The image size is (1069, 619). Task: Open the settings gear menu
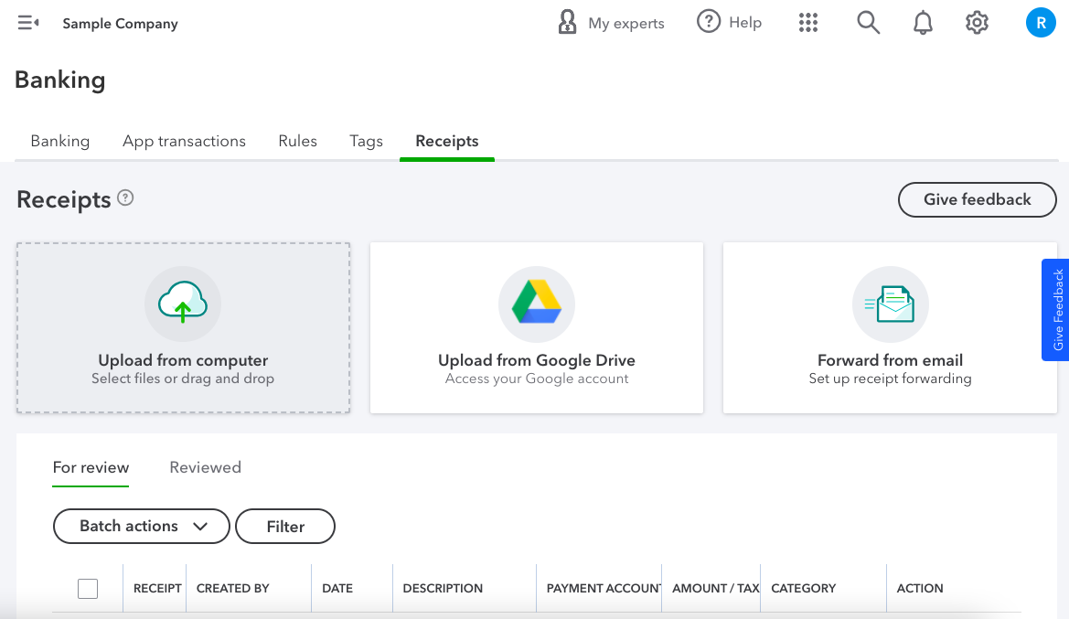(x=978, y=23)
